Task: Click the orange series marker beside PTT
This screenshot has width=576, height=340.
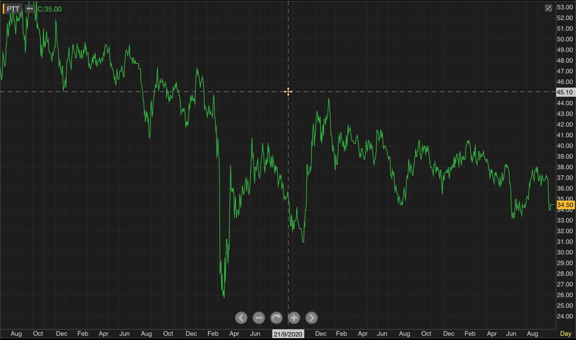Action: click(x=3, y=9)
